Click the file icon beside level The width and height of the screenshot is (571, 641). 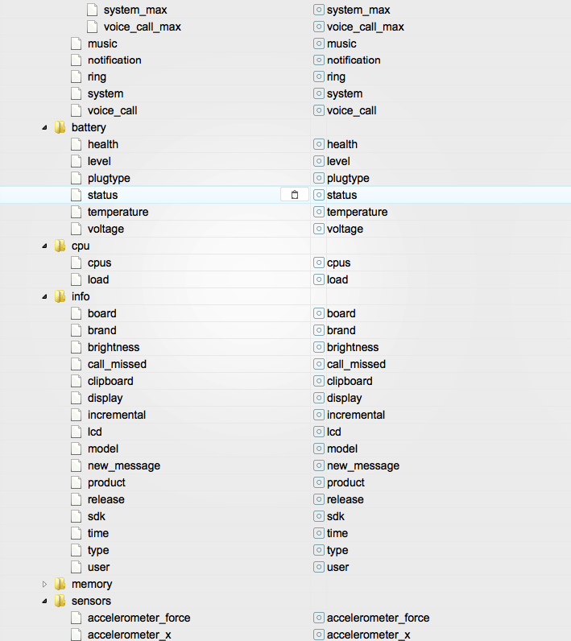[76, 161]
